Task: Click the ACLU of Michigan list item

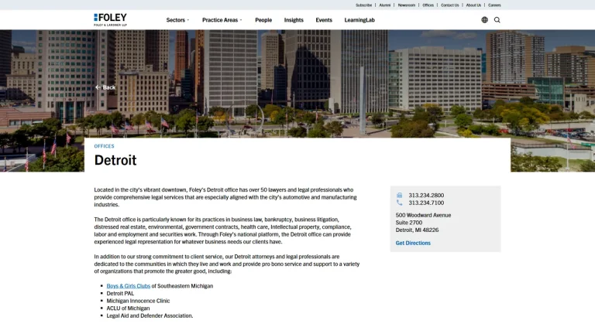Action: (x=128, y=308)
